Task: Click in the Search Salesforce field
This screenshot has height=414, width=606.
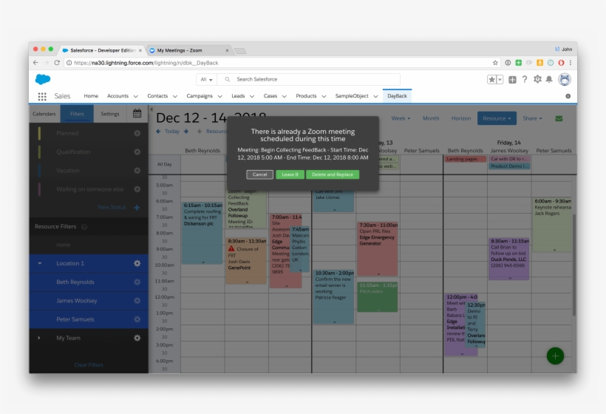Action: 308,79
